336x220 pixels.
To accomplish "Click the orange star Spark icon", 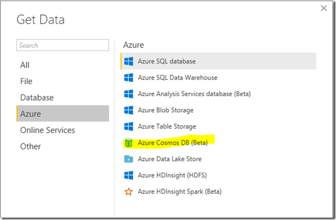I will tap(129, 192).
